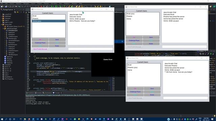Image resolution: width=216 pixels, height=121 pixels.
Task: Click the yellow Back navigation arrow in toolbar
Action: click(x=101, y=6)
